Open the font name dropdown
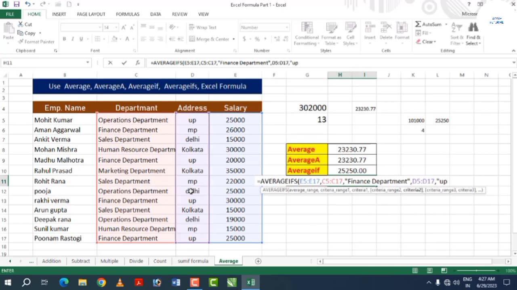The height and width of the screenshot is (290, 517). pyautogui.click(x=100, y=27)
